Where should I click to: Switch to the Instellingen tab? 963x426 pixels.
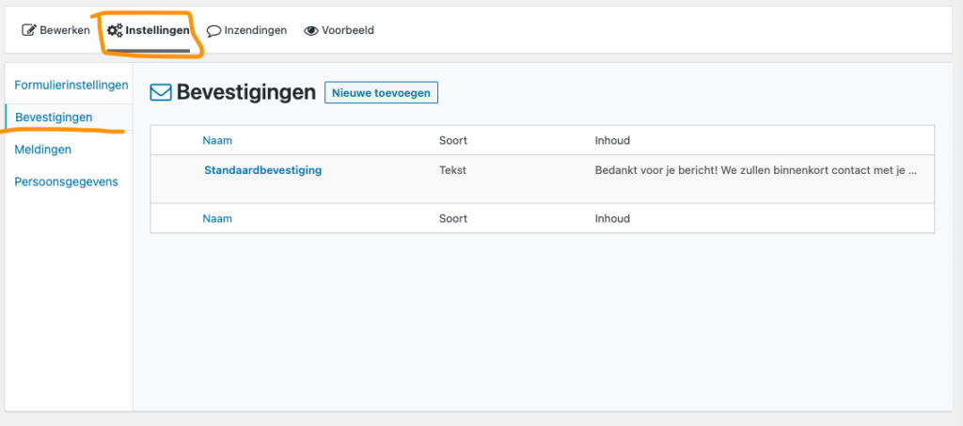pos(148,30)
